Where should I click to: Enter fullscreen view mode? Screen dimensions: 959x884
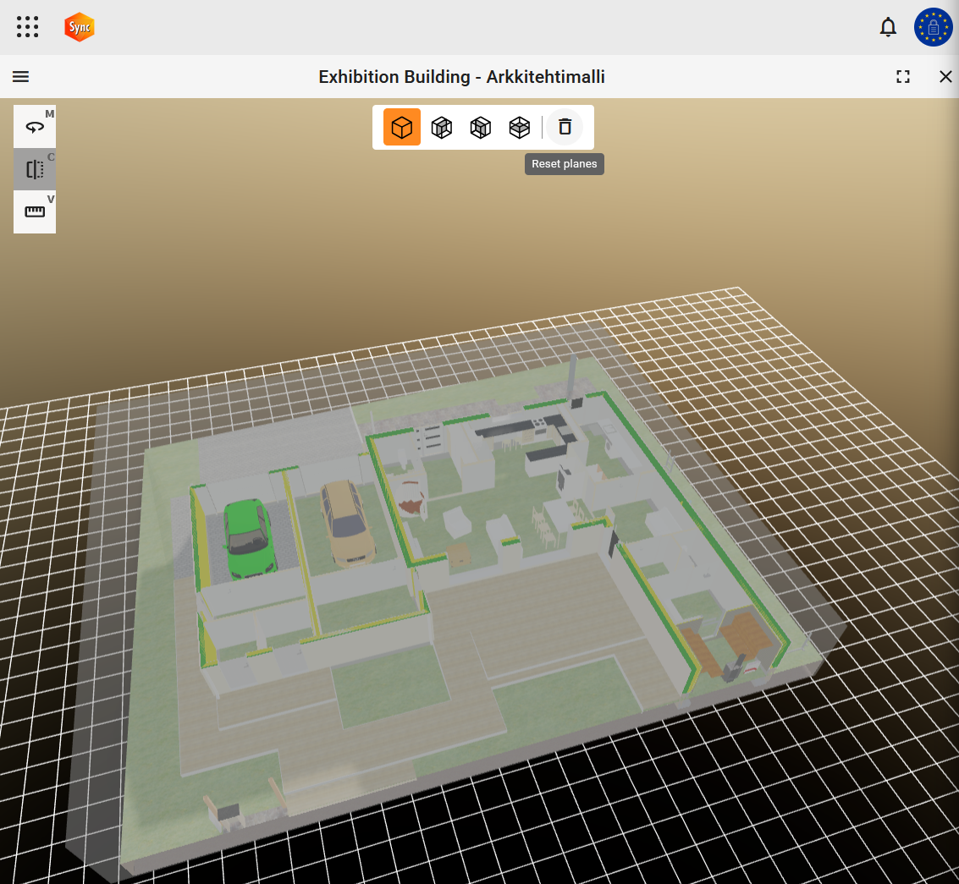pyautogui.click(x=903, y=77)
